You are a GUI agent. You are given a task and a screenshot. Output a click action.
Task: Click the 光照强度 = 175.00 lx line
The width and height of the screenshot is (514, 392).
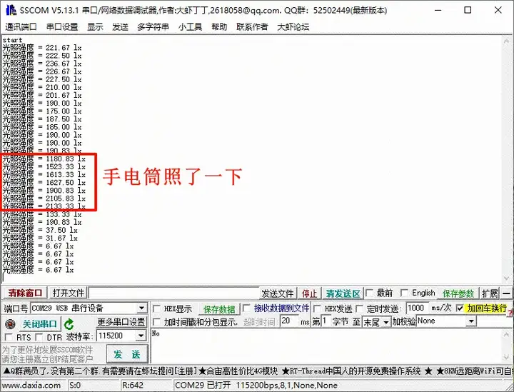click(x=42, y=111)
